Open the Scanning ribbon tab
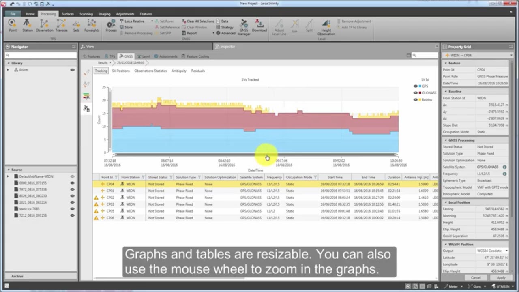 coord(86,14)
